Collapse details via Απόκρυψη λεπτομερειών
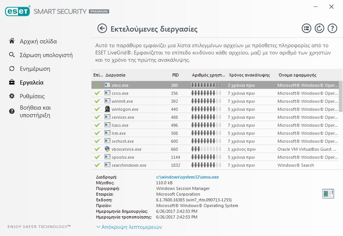Image resolution: width=343 pixels, height=236 pixels. click(129, 227)
